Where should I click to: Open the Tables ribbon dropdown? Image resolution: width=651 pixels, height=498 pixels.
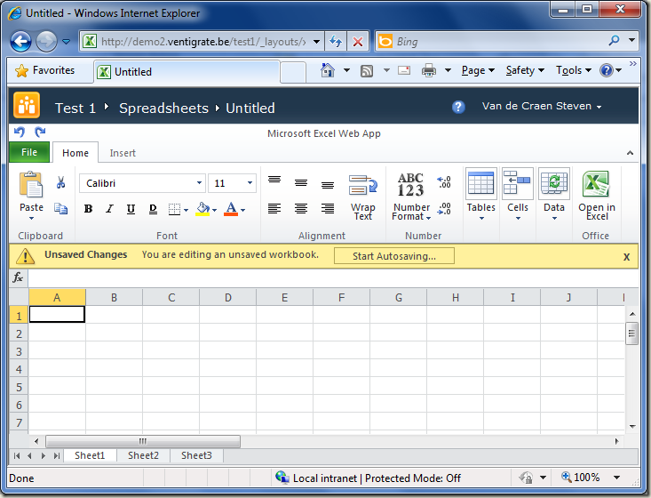tap(481, 195)
